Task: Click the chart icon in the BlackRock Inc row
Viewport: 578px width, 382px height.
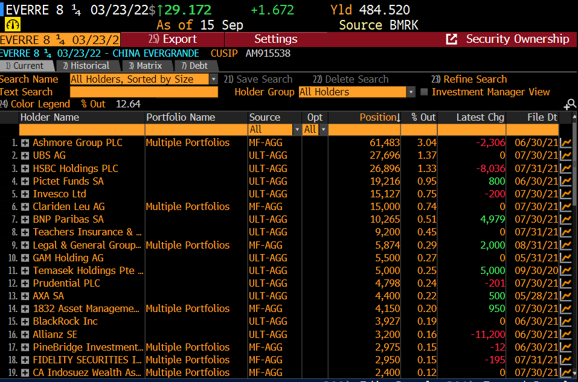Action: [566, 321]
